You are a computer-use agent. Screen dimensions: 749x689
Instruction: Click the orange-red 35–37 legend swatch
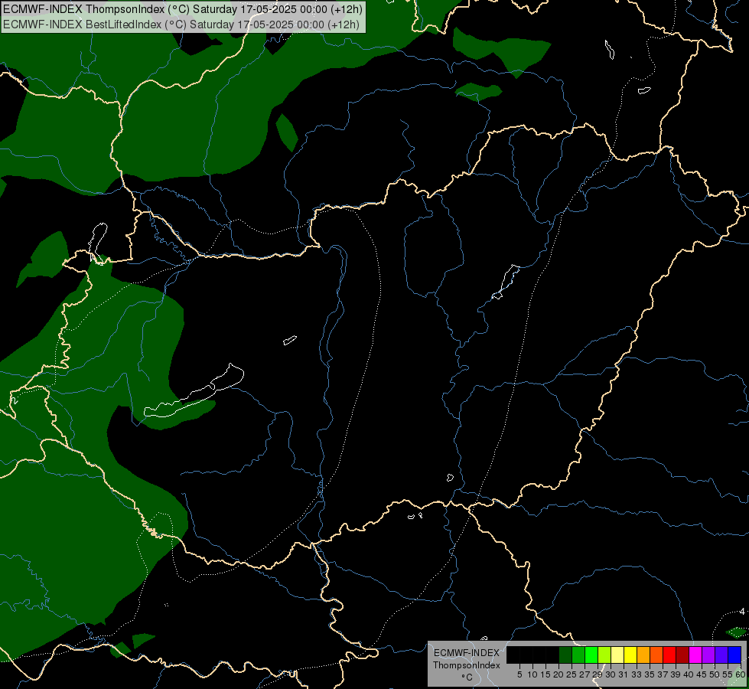pyautogui.click(x=656, y=655)
